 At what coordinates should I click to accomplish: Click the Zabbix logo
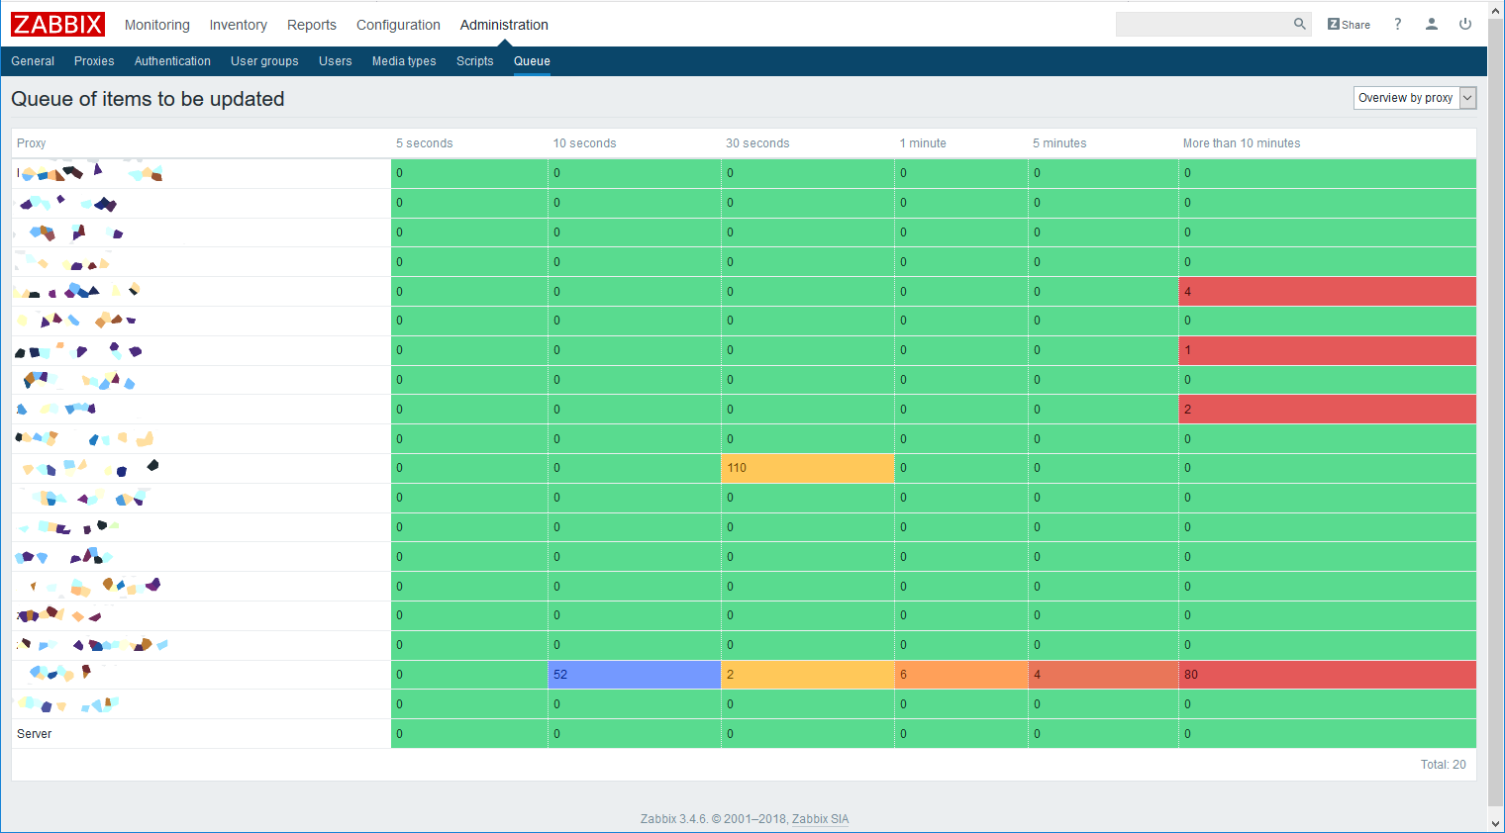[57, 24]
